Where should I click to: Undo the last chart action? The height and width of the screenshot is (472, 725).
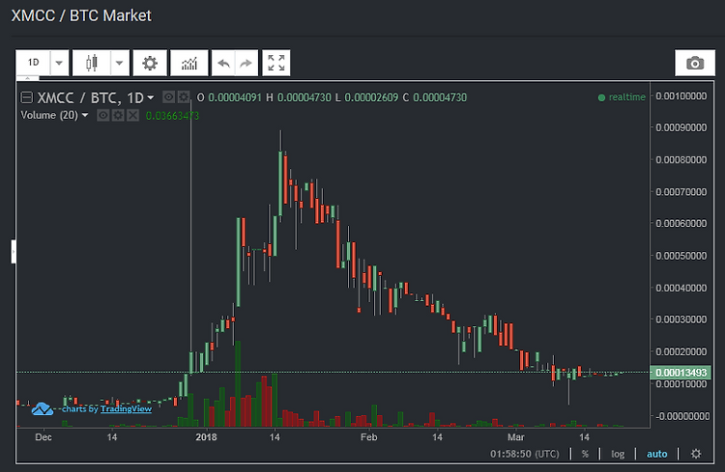pos(224,63)
